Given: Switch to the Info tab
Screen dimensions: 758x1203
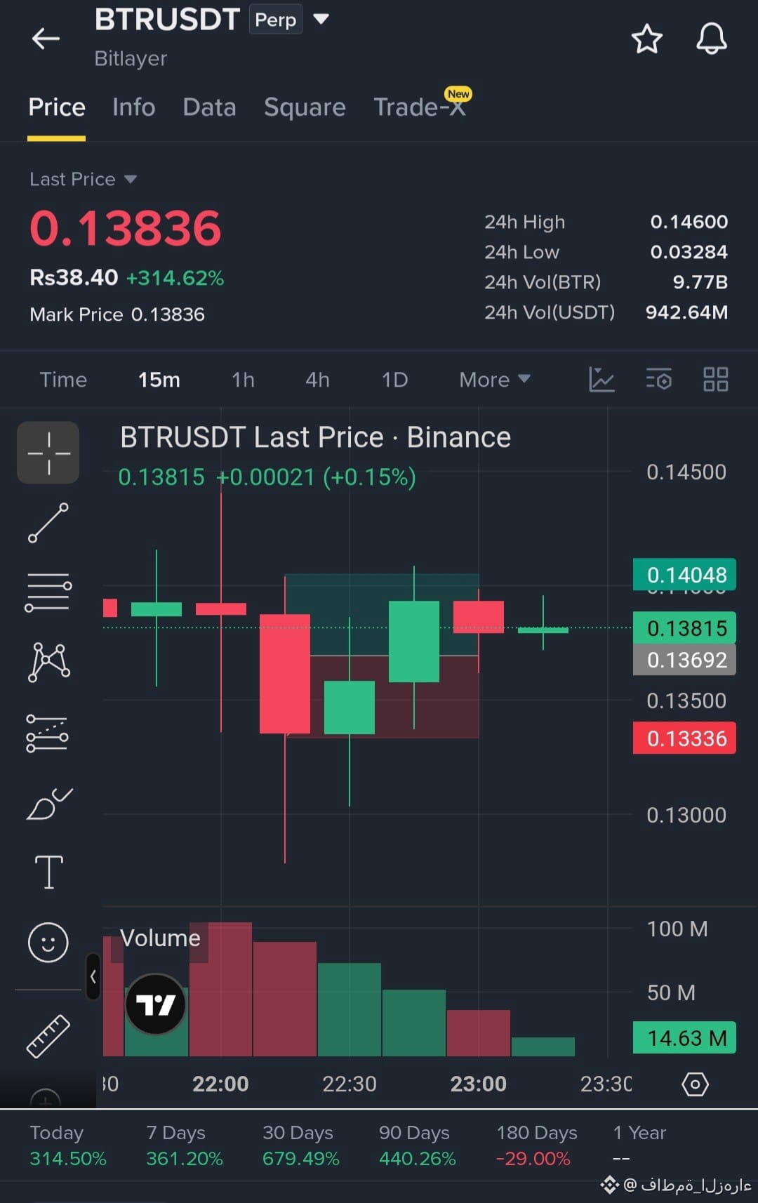Looking at the screenshot, I should 134,107.
